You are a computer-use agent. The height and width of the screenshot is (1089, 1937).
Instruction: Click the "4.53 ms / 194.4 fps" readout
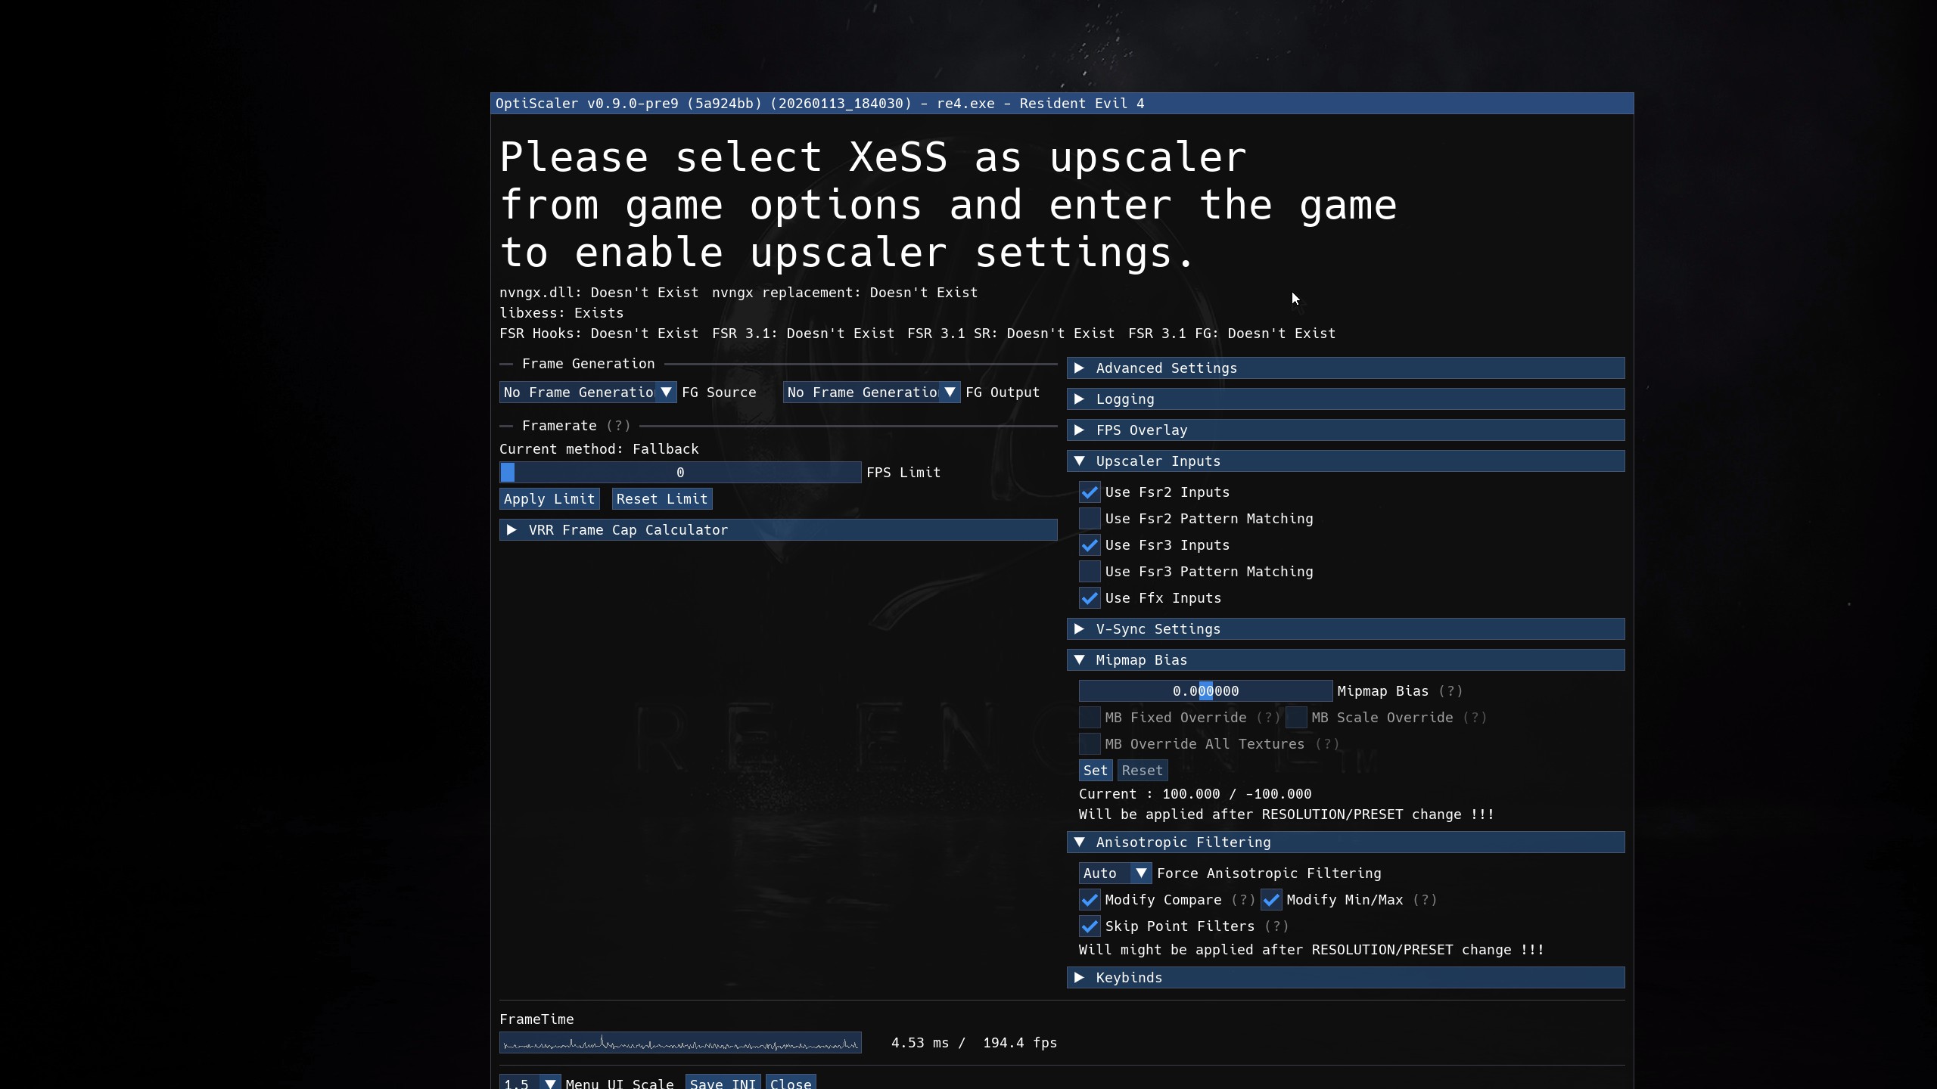point(974,1043)
